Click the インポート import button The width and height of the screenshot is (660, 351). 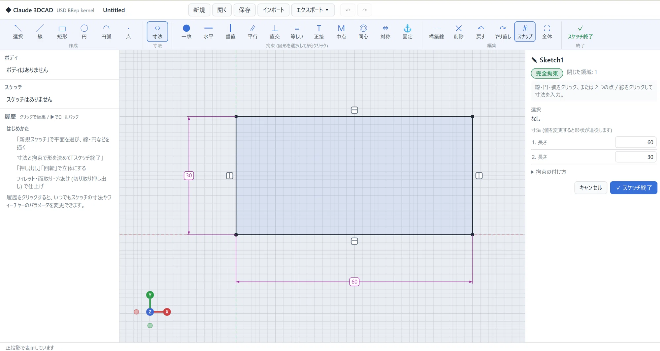pyautogui.click(x=273, y=10)
